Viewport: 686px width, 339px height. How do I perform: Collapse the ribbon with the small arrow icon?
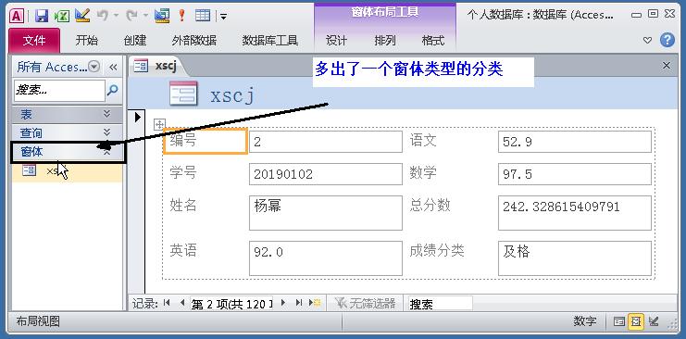click(647, 41)
